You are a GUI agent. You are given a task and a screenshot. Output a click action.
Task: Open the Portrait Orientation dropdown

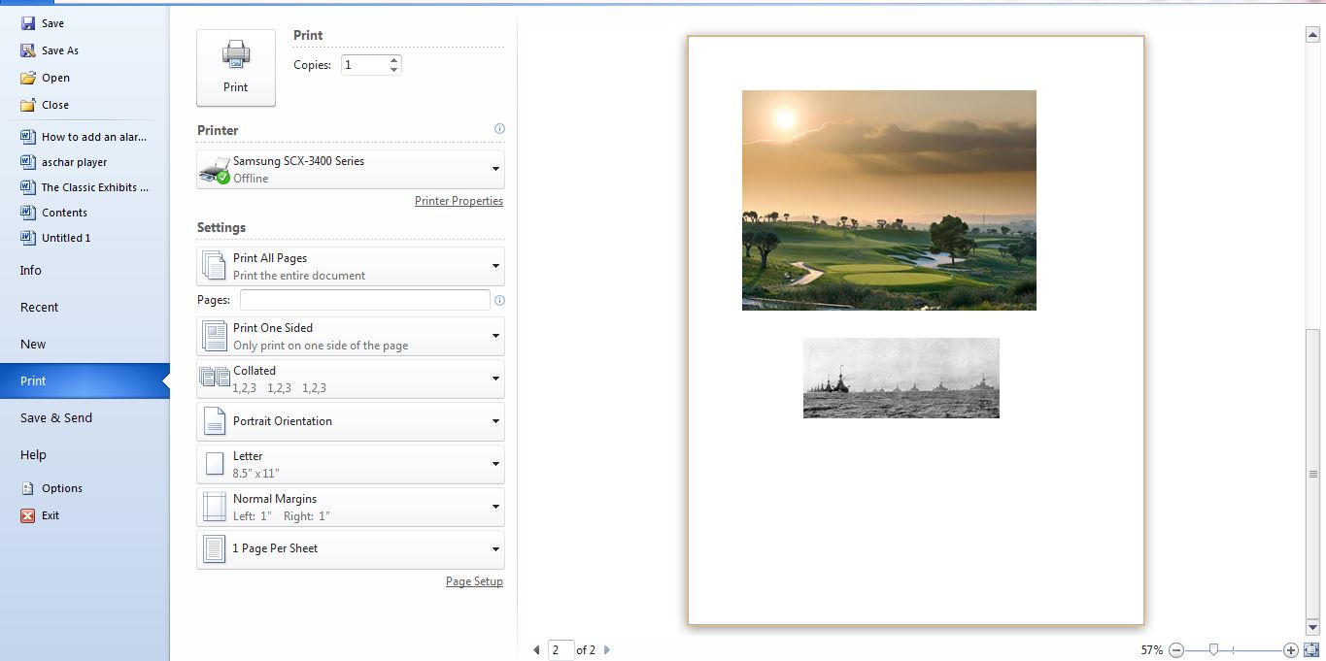pyautogui.click(x=351, y=421)
